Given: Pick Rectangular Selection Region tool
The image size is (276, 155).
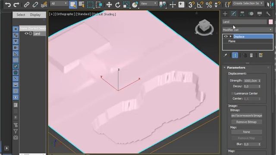Looking at the screenshot, I should pos(90,5).
